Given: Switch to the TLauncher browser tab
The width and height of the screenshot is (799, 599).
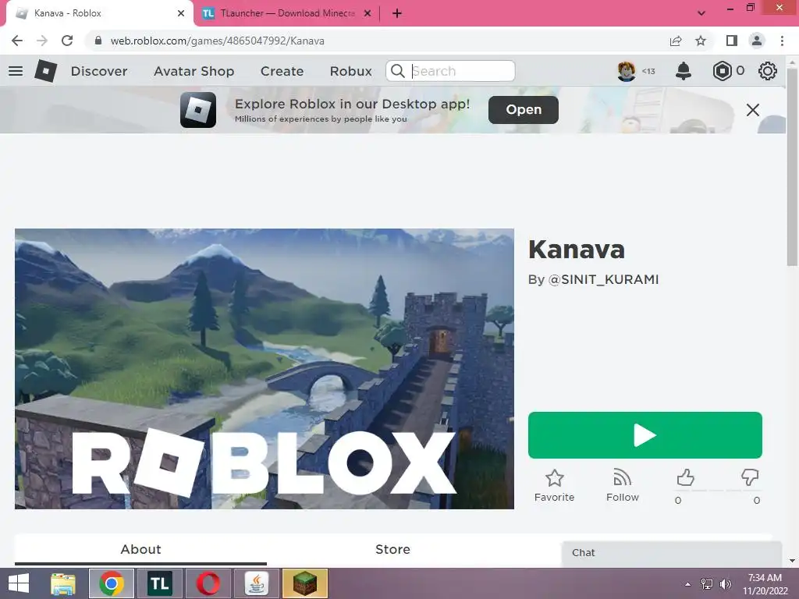Looking at the screenshot, I should point(287,13).
